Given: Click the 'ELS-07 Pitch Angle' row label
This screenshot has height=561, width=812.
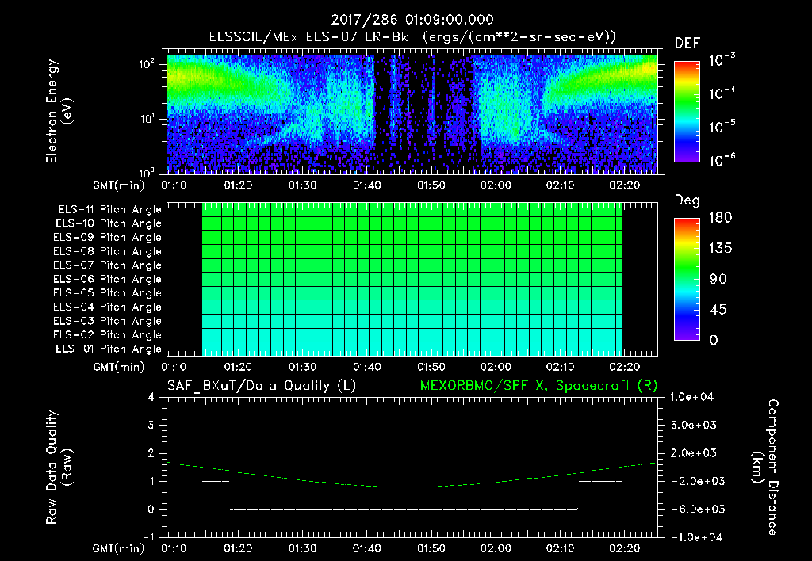Looking at the screenshot, I should point(108,265).
